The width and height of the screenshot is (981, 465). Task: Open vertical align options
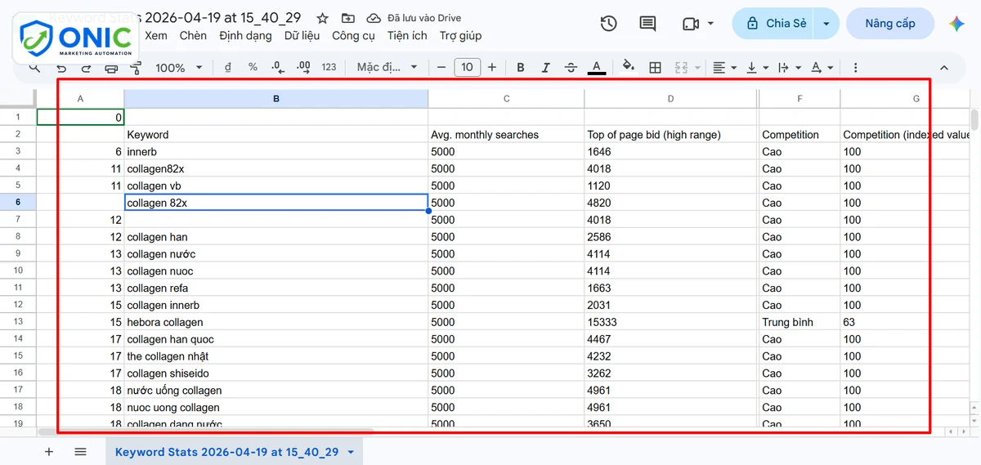758,68
